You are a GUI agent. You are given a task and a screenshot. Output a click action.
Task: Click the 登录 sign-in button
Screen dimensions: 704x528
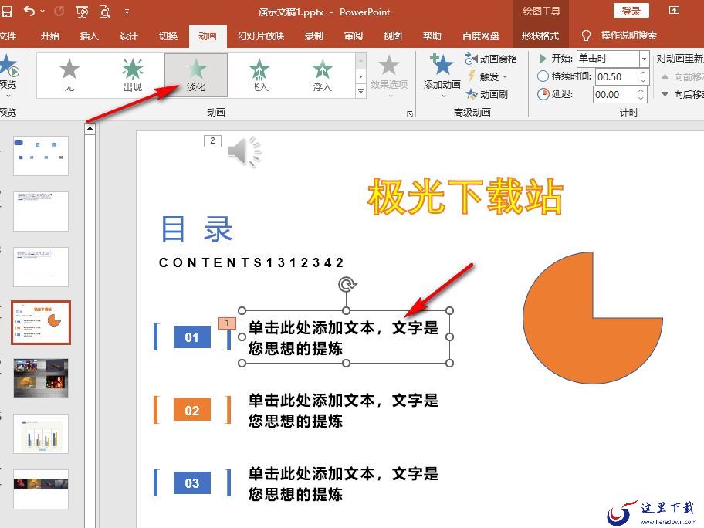[631, 12]
